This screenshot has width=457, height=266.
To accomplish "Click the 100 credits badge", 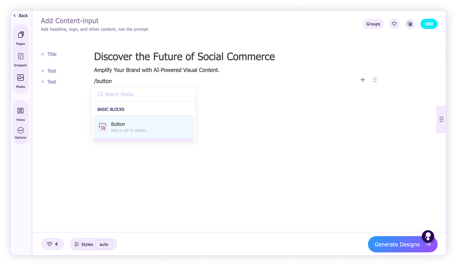I will pos(429,24).
